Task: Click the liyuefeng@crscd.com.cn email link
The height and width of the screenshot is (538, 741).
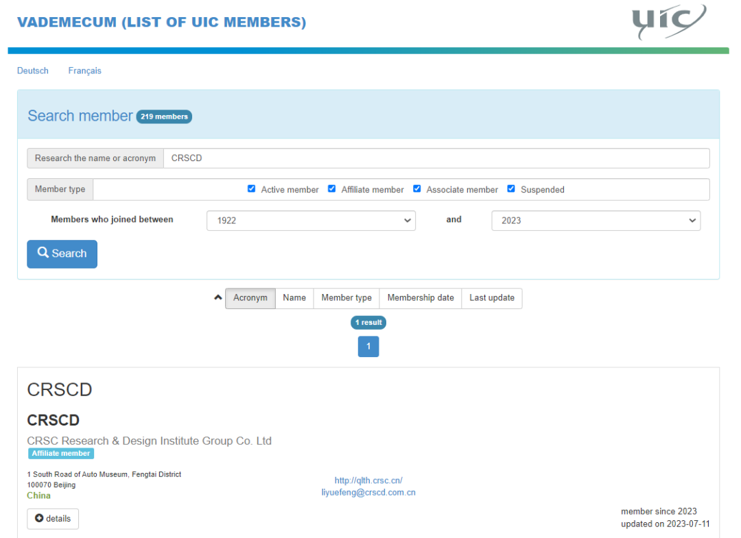Action: [368, 492]
